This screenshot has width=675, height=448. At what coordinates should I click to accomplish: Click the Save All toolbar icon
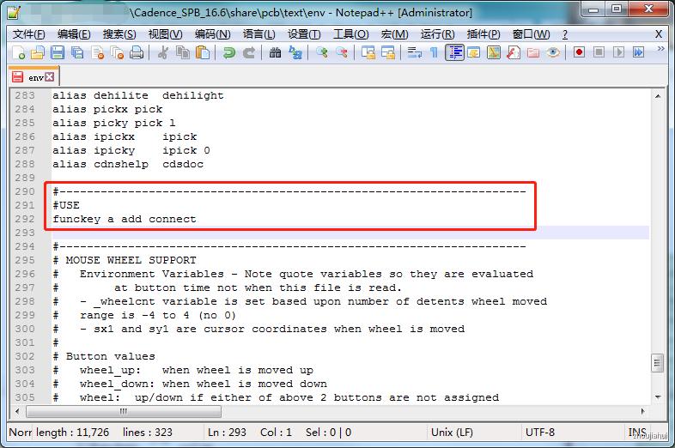(x=77, y=52)
